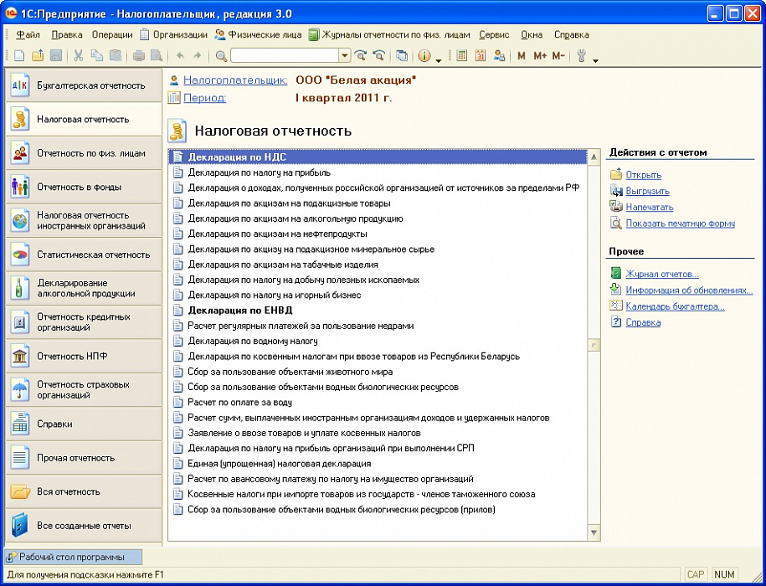Viewport: 766px width, 586px height.
Task: Click inside the toolbar search input field
Action: click(285, 55)
